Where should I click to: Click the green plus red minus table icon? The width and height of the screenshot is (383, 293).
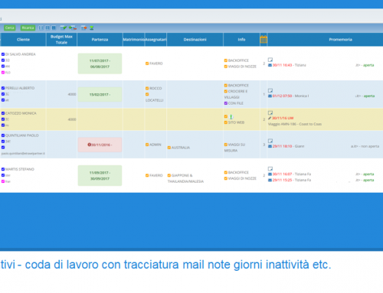[73, 28]
